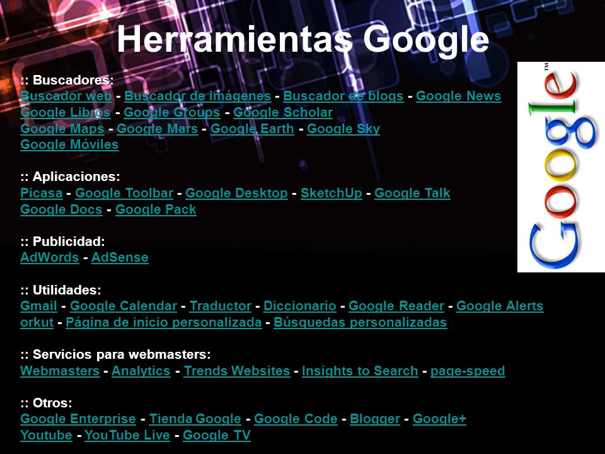The height and width of the screenshot is (454, 605).
Task: Open the Google Code link
Action: (x=296, y=419)
